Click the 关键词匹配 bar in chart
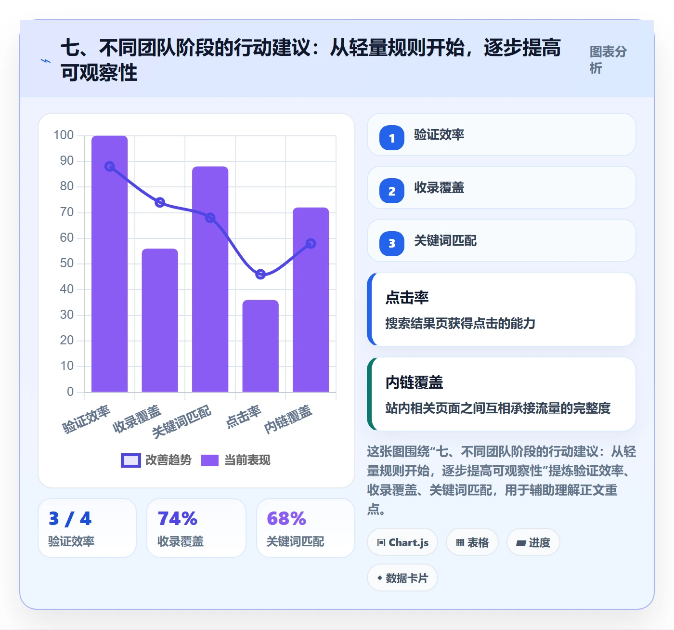Screen dimensions: 674x630 point(210,279)
